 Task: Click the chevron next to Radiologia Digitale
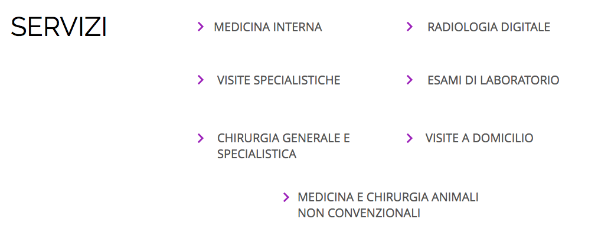click(410, 27)
